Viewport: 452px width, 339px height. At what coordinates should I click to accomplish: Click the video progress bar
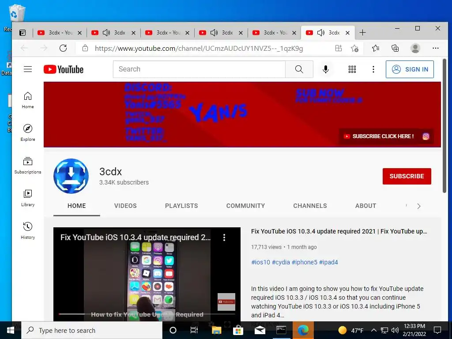click(x=147, y=314)
